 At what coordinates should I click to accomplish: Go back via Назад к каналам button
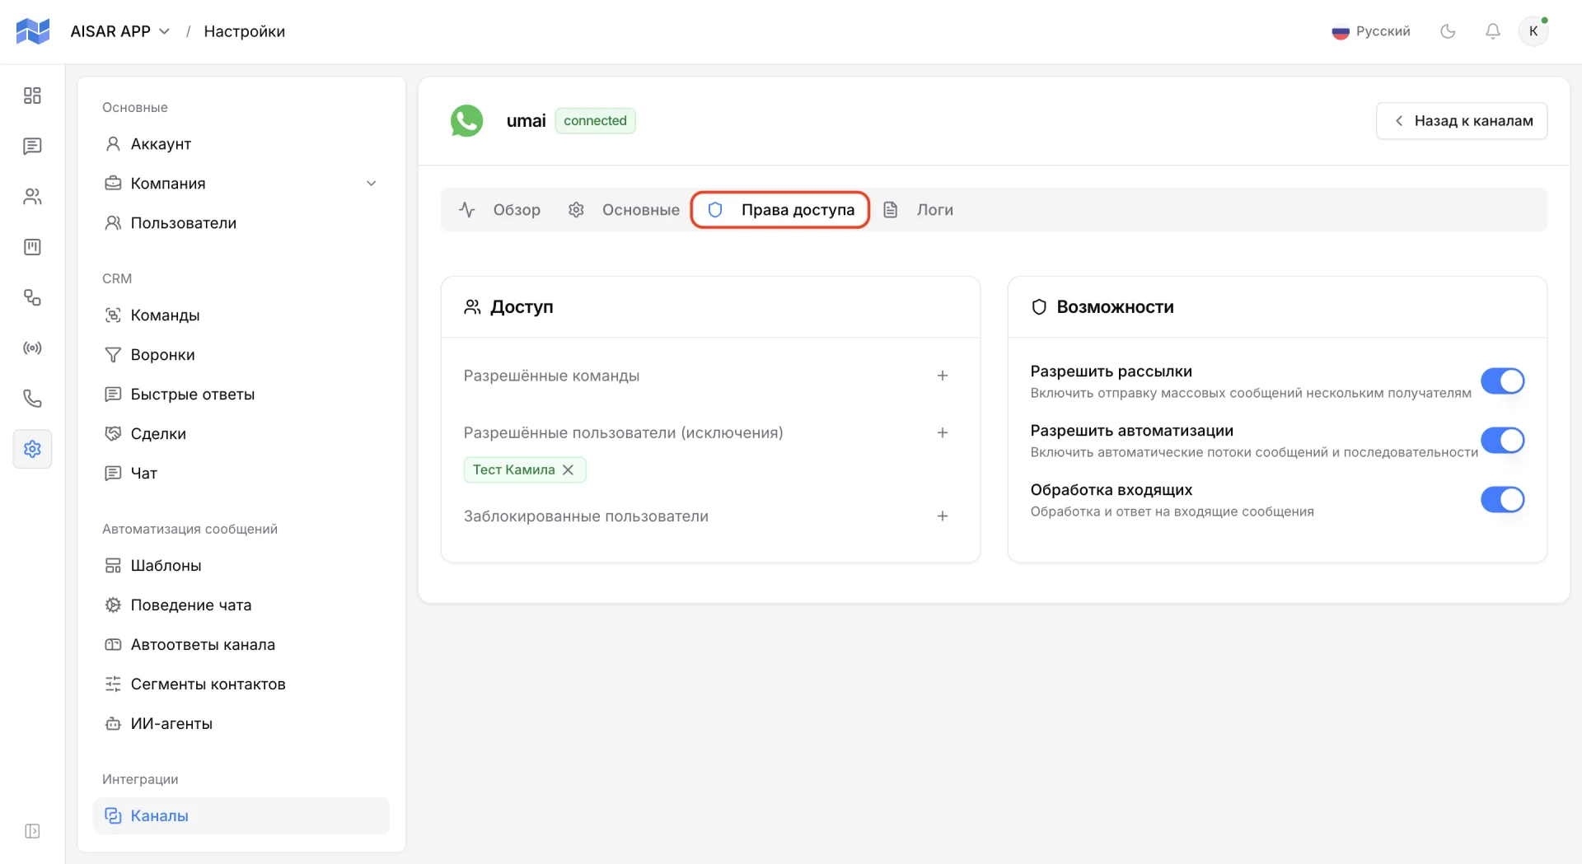(1461, 121)
